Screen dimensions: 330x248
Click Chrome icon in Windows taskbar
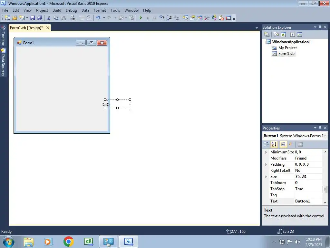point(68,242)
